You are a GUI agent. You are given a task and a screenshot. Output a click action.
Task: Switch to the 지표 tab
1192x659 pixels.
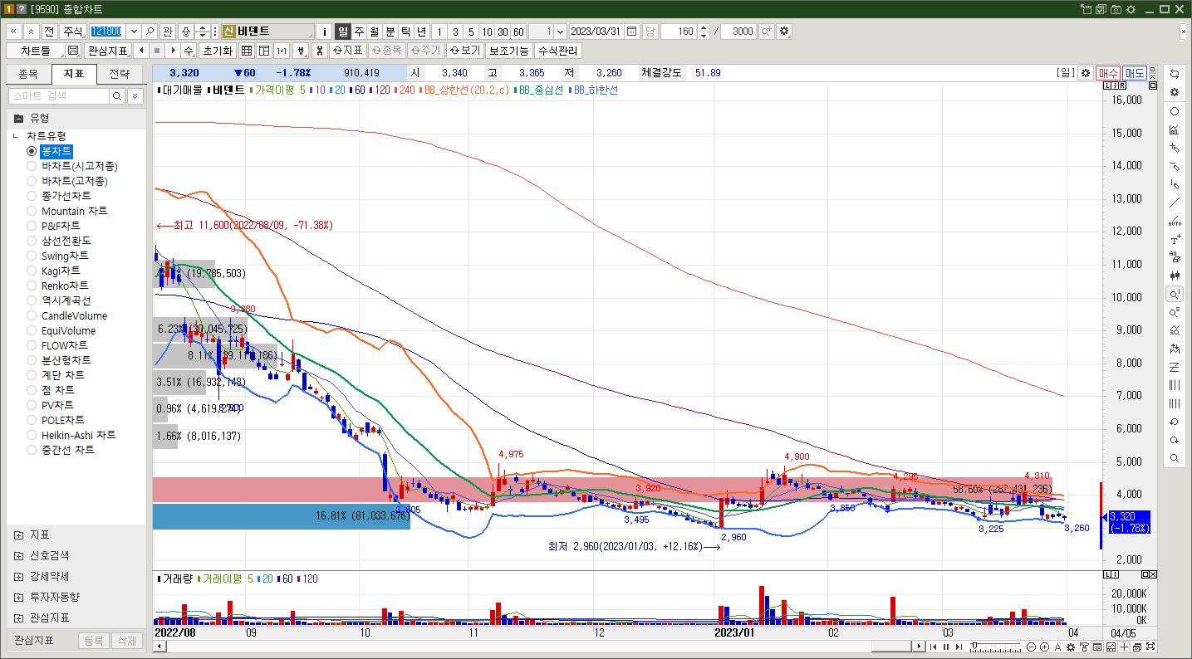pos(73,74)
